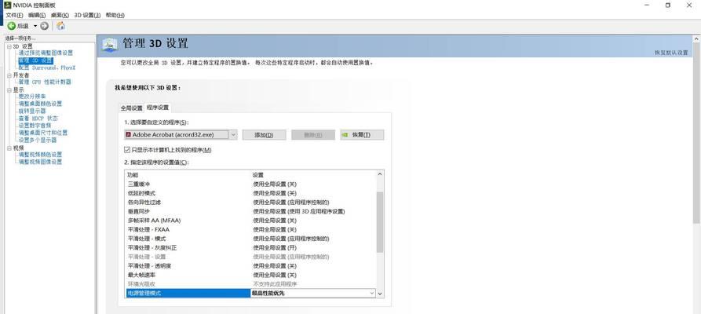Open the Adobe Acrobat (acrord32.exe) program dropdown

[181, 135]
